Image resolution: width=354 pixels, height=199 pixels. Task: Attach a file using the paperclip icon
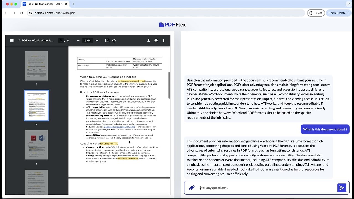click(x=192, y=188)
